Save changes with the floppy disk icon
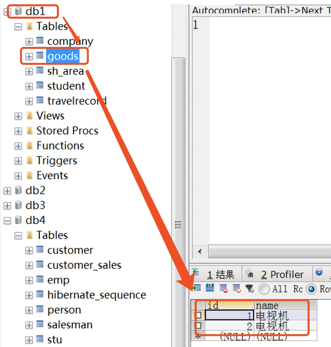331x347 pixels. tap(210, 288)
